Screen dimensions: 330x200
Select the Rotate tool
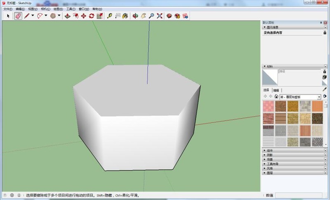point(92,16)
